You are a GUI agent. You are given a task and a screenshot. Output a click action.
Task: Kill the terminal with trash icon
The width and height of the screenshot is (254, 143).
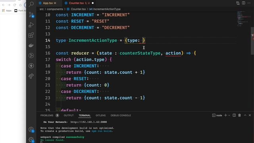[239, 115]
